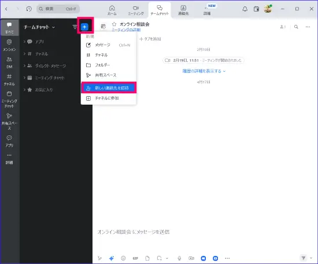Switch to the ミーティング tab
Image resolution: width=318 pixels, height=264 pixels.
[x=136, y=10]
